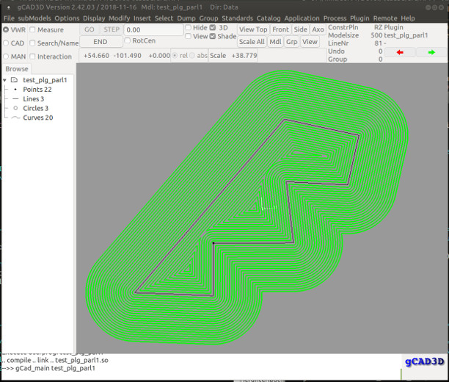Image resolution: width=449 pixels, height=382 pixels.
Task: Click the View scale button
Action: pyautogui.click(x=310, y=42)
